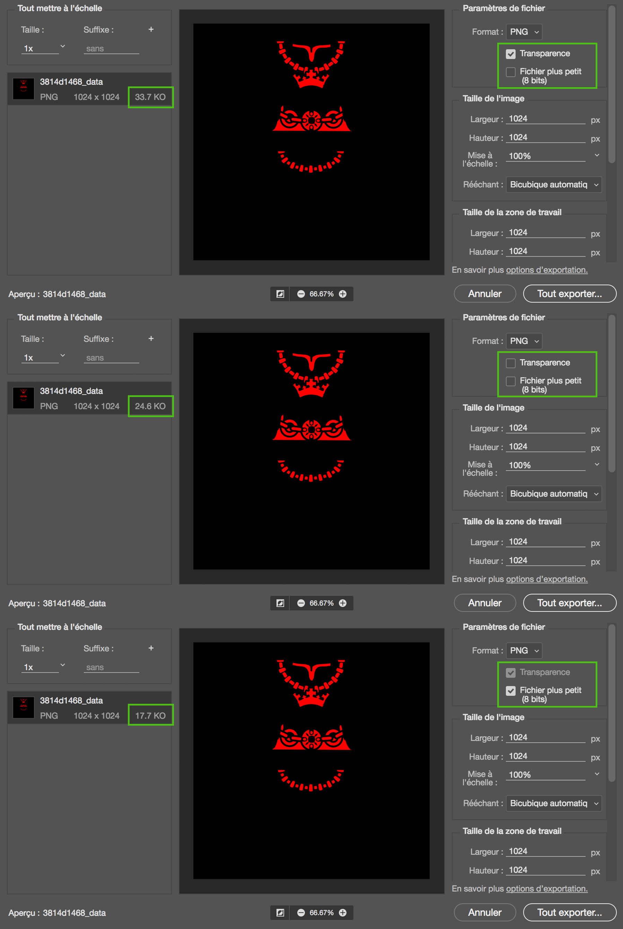623x929 pixels.
Task: Zoom in the preview in 17.7 KO dialog
Action: click(342, 913)
